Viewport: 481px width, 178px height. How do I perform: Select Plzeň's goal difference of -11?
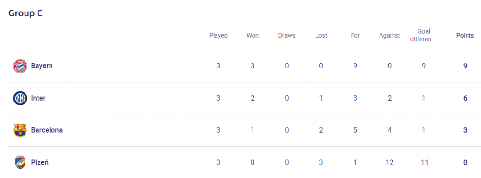[424, 162]
